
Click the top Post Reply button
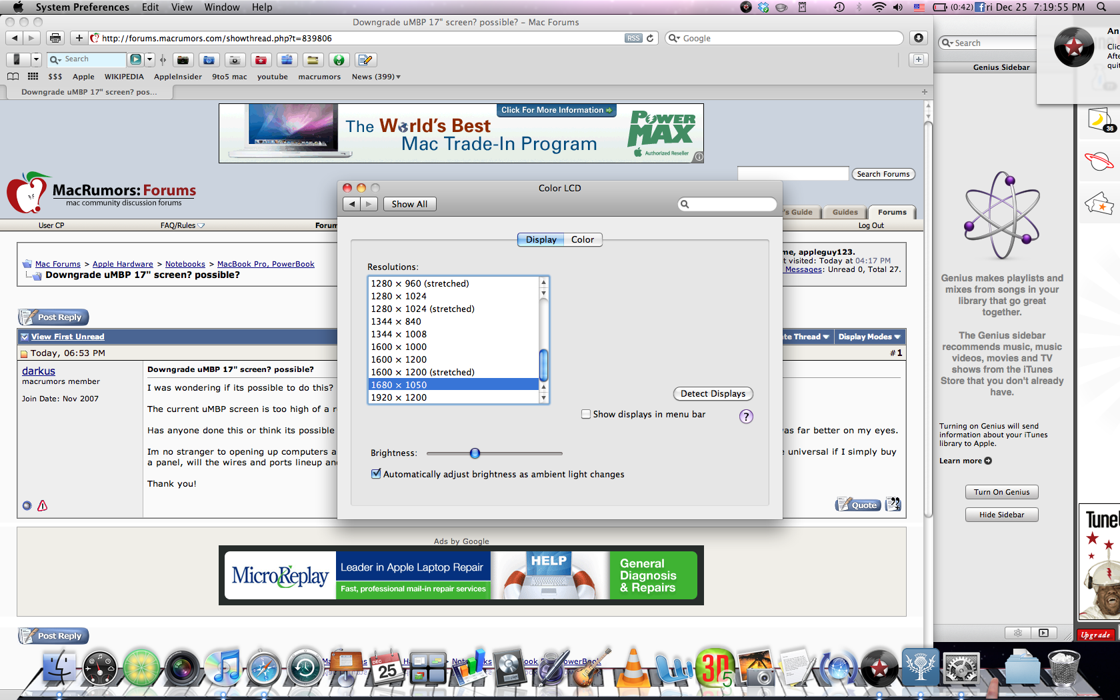[53, 317]
